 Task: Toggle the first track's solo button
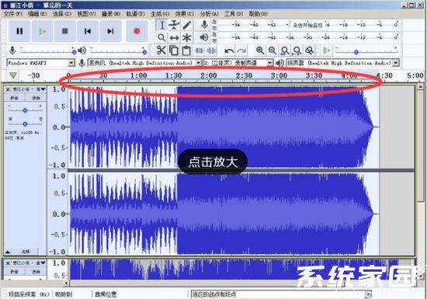coord(36,98)
